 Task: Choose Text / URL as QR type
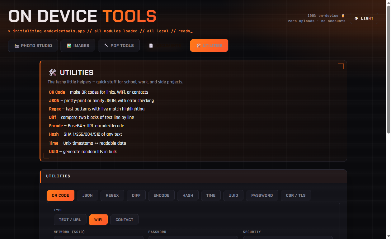(x=70, y=220)
